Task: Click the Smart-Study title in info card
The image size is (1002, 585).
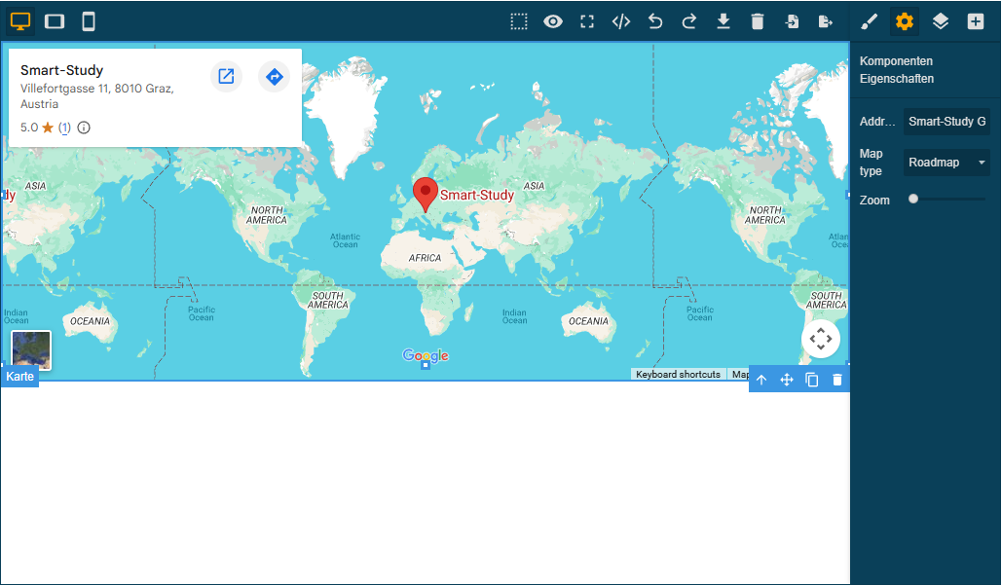Action: tap(62, 70)
